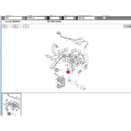Click the plain search magnifier icon
This screenshot has width=131, height=131.
(26, 26)
